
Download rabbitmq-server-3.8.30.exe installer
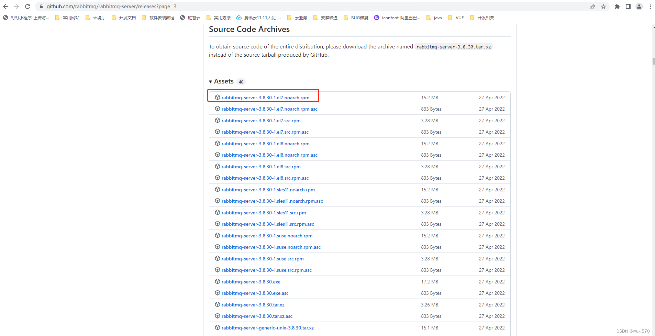coord(251,282)
